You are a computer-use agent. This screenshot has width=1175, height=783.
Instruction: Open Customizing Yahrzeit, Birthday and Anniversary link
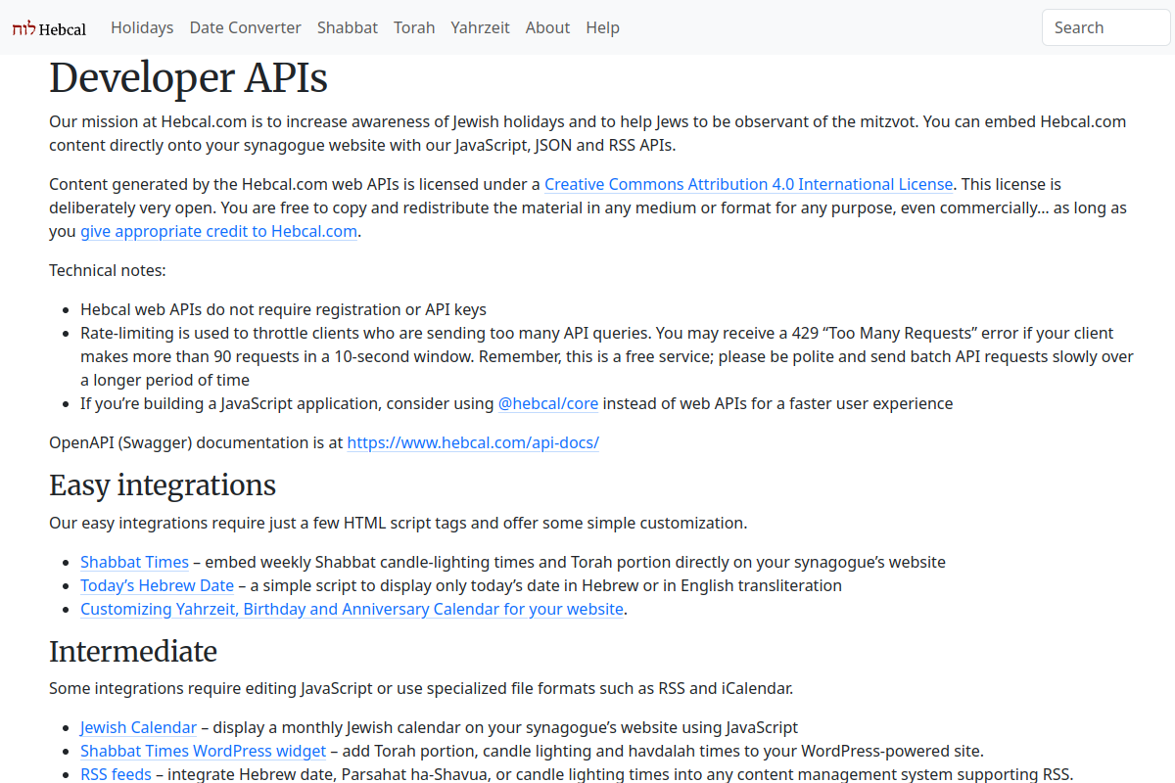(352, 609)
